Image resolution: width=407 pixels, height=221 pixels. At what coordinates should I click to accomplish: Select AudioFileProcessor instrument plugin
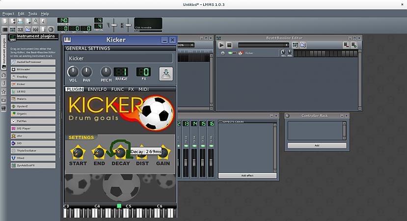click(x=33, y=62)
